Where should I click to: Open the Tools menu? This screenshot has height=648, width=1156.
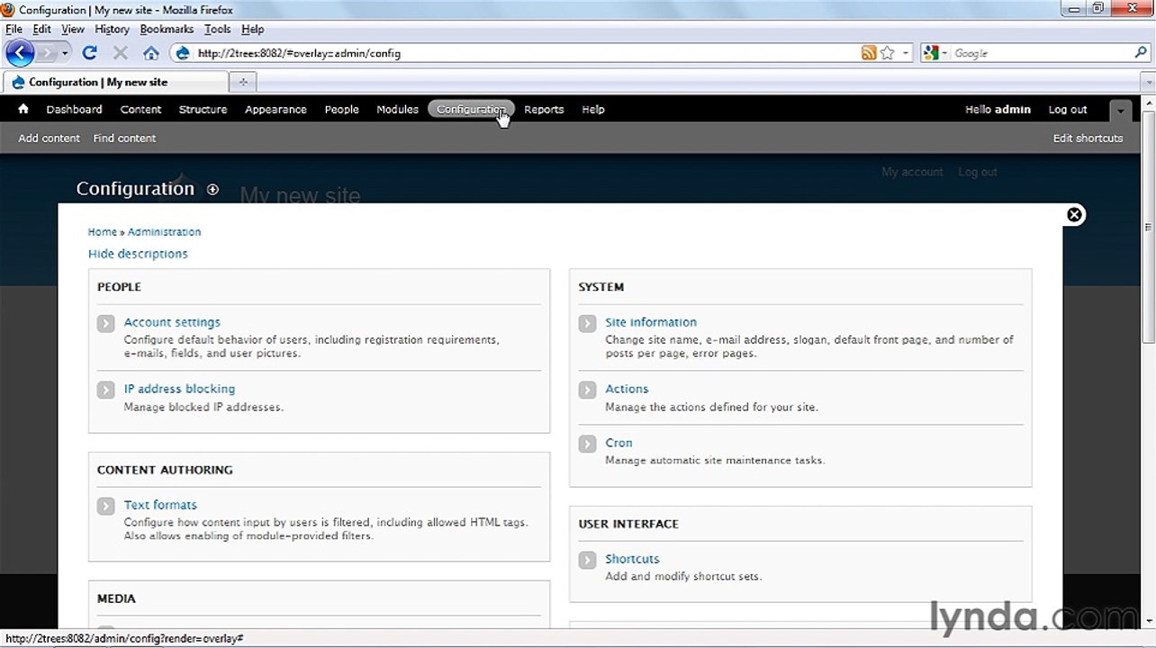(x=218, y=29)
